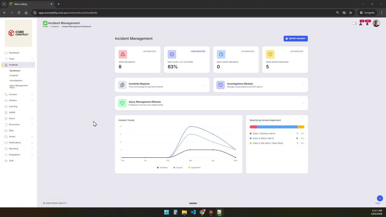This screenshot has width=386, height=217.
Task: Open the user profile avatar
Action: tap(376, 23)
